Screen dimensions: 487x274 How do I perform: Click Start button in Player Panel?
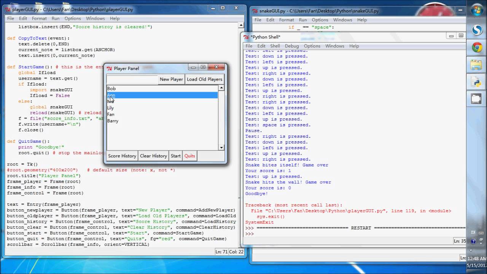click(x=175, y=156)
